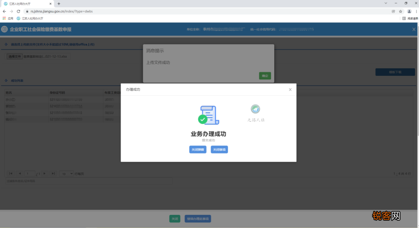Image resolution: width=419 pixels, height=228 pixels.
Task: Open the Chrome three-dot menu
Action: tap(416, 11)
